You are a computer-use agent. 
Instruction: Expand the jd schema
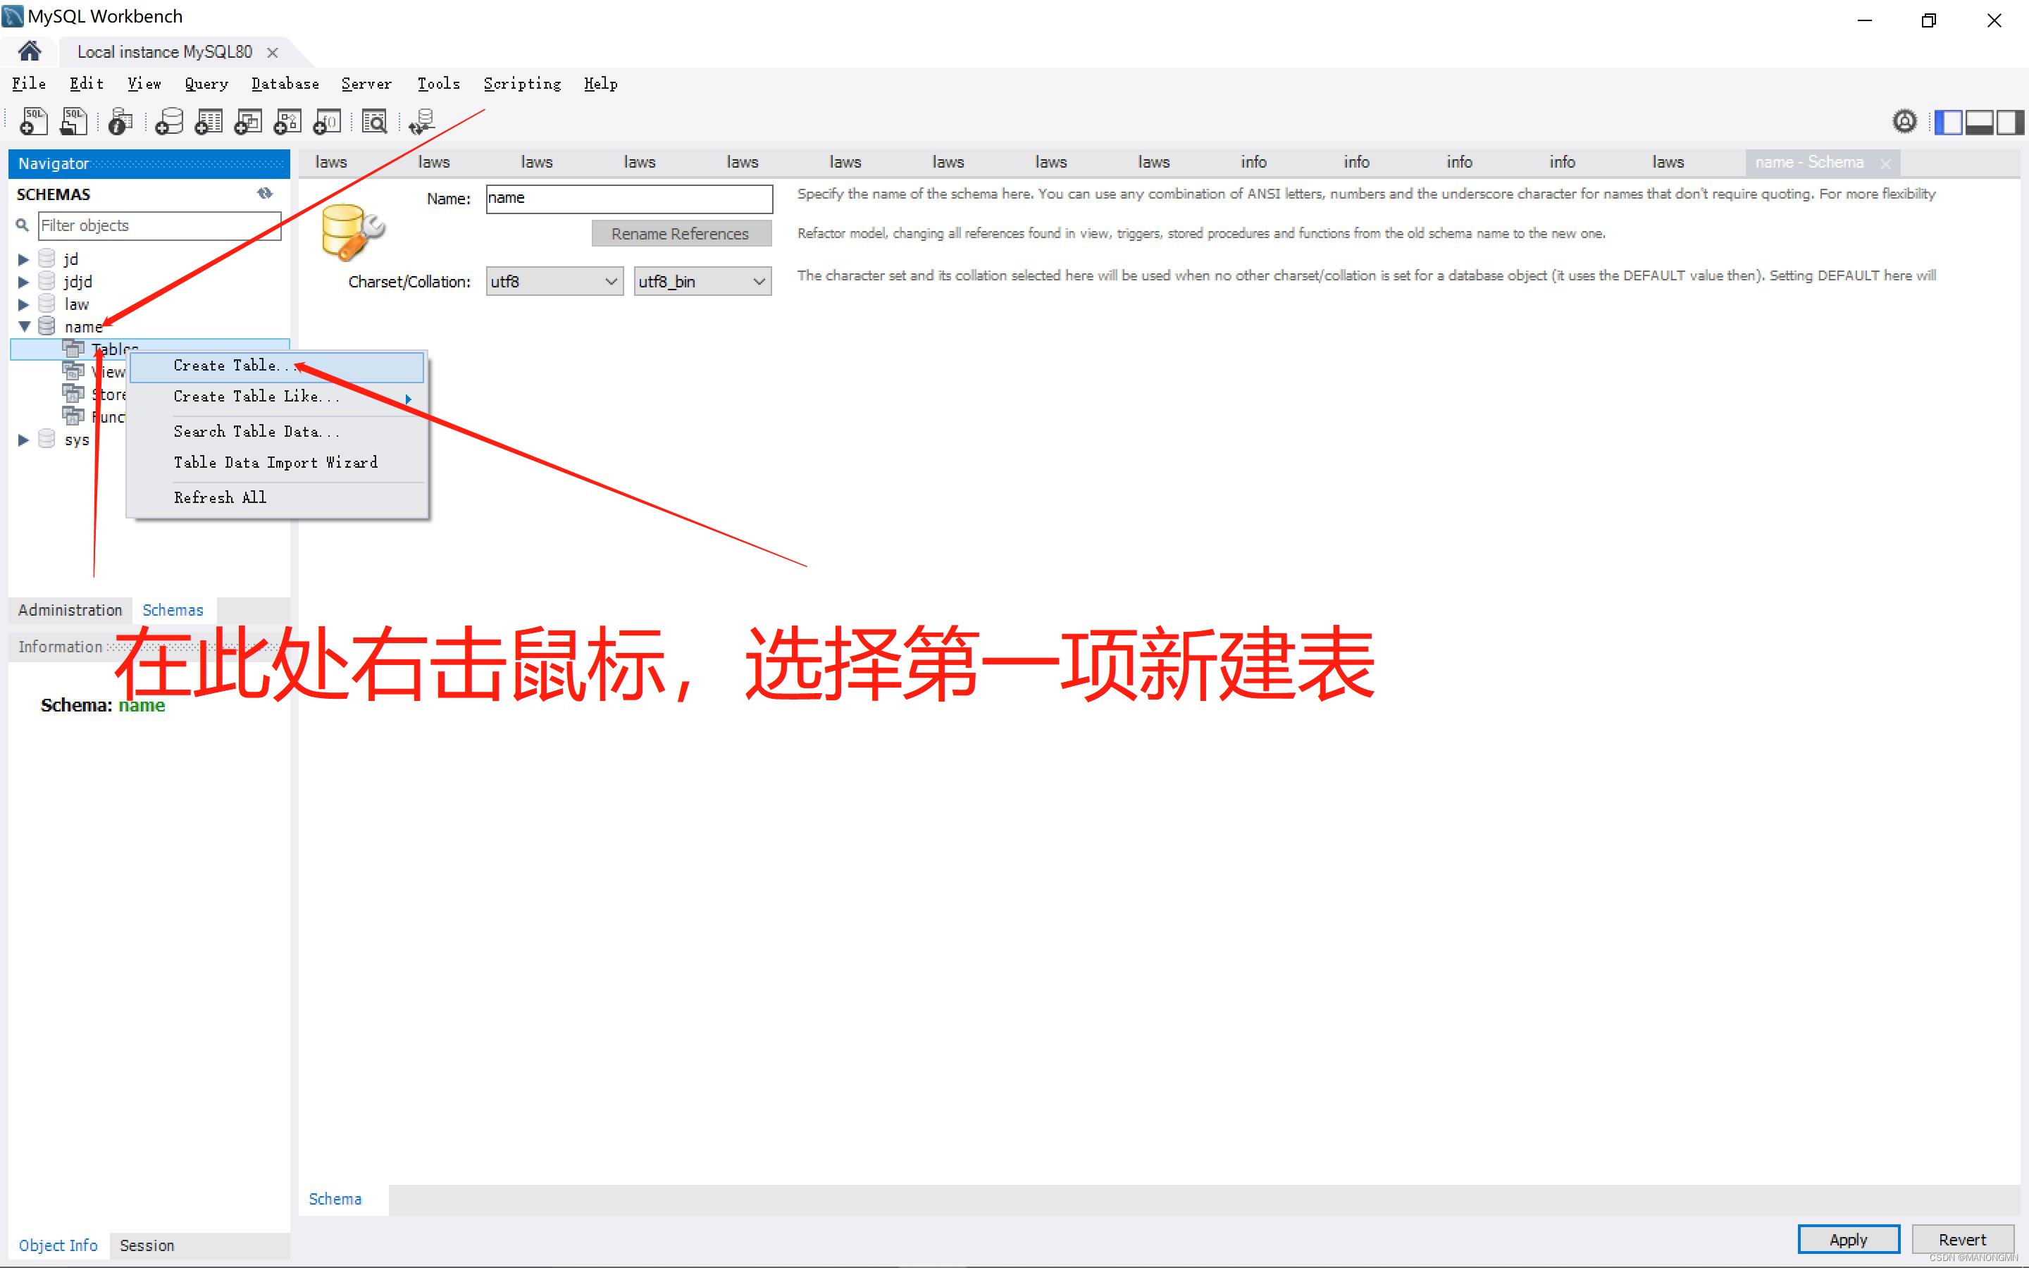(23, 259)
